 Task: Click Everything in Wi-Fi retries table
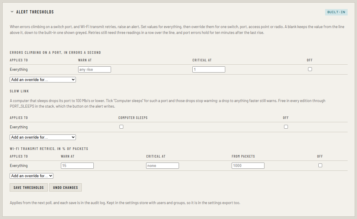pos(19,166)
